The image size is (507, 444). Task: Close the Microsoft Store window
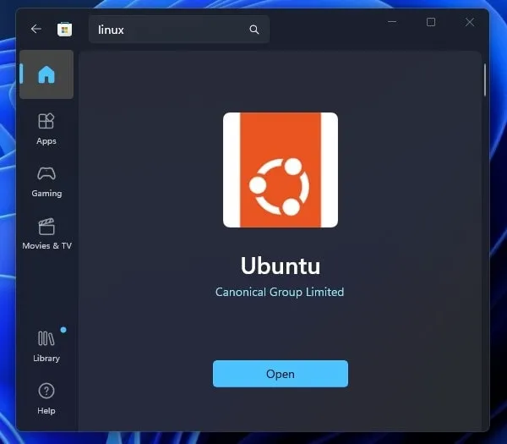[x=470, y=22]
